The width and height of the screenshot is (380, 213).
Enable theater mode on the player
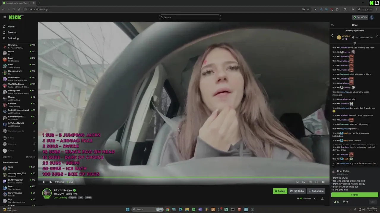[x=310, y=182]
